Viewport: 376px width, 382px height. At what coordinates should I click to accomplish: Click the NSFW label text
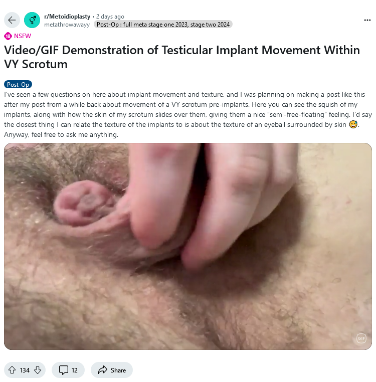click(x=23, y=36)
